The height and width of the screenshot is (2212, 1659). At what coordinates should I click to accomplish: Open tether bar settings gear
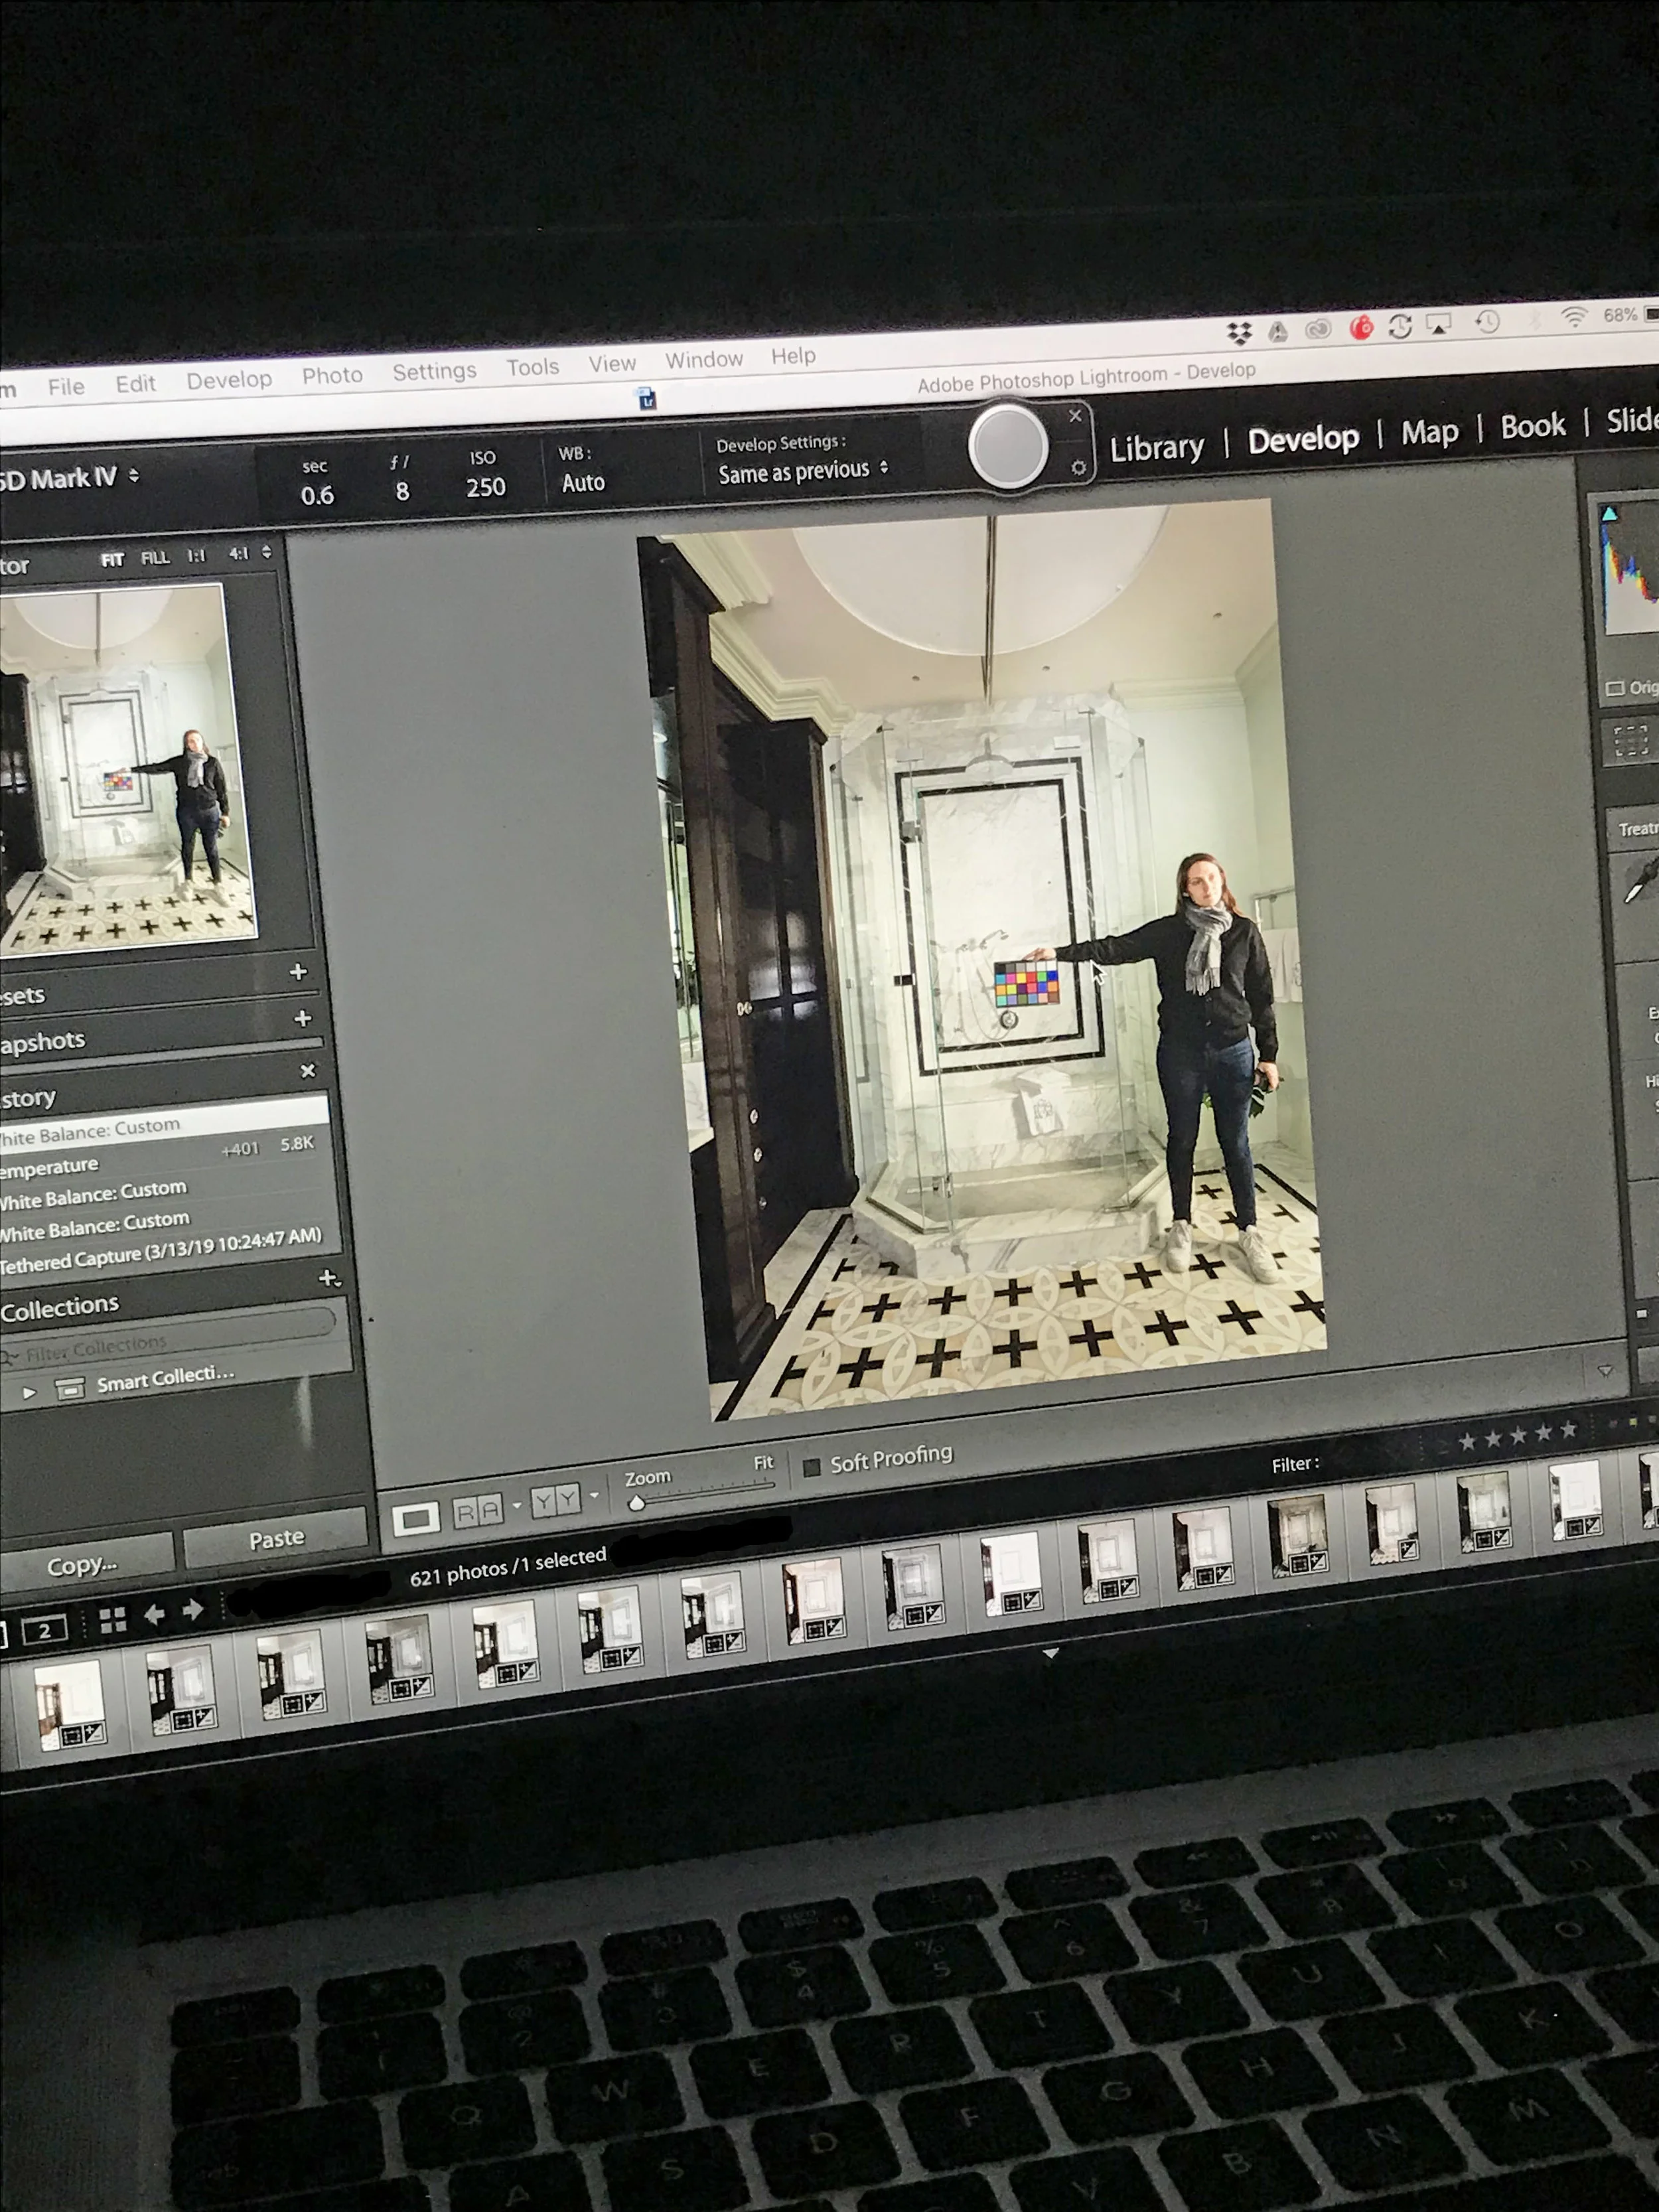coord(1078,467)
